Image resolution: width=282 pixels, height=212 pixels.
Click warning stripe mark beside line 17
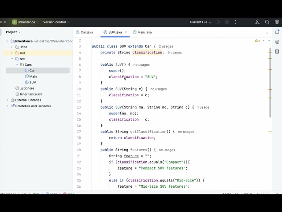tap(270, 132)
